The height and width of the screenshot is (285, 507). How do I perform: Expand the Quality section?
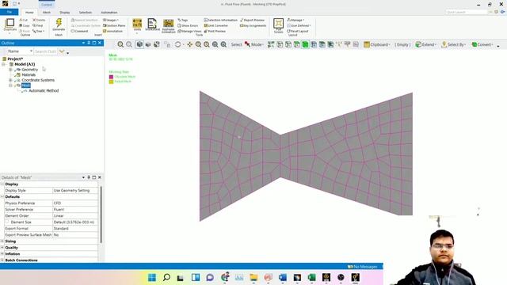2,248
